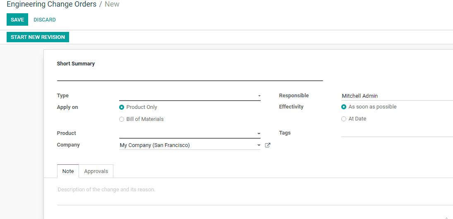The height and width of the screenshot is (219, 453).
Task: Click the Responsible field Mitchell Admin
Action: [397, 96]
